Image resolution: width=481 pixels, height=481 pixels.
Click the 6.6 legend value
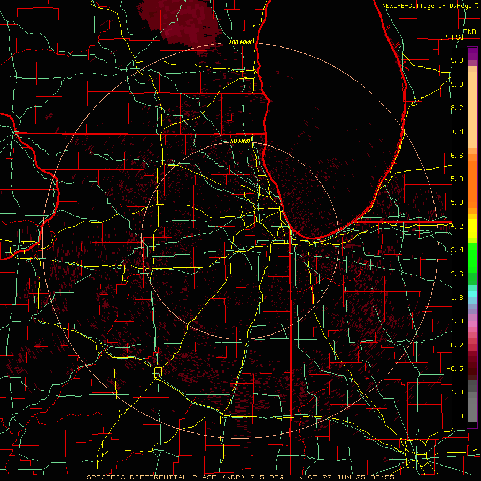point(457,155)
